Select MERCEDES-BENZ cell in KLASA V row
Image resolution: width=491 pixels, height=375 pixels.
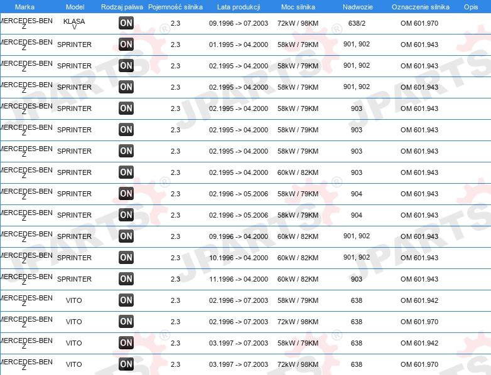26,23
